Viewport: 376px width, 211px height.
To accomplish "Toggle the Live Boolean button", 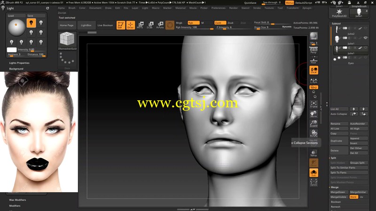I will click(105, 25).
